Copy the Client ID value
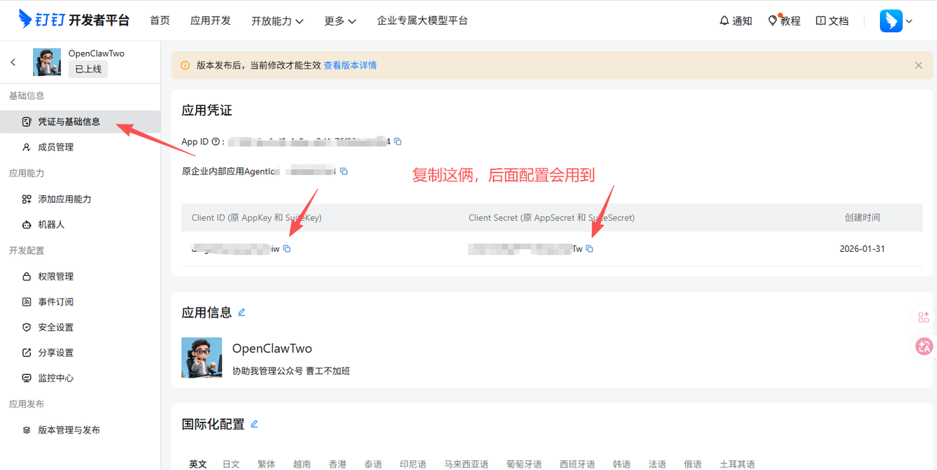The height and width of the screenshot is (470, 937). (x=287, y=249)
